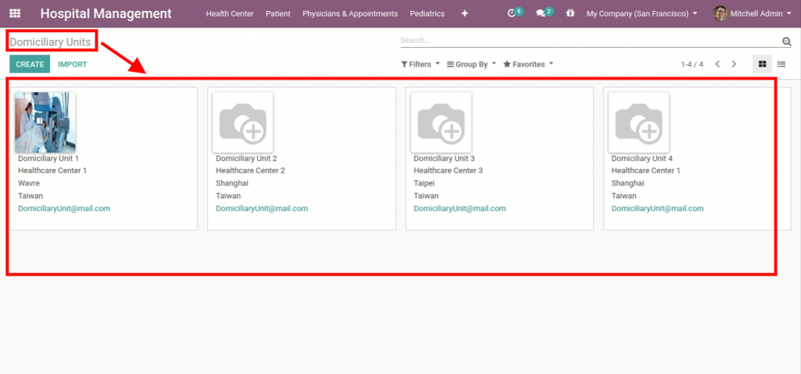Open the apps grid menu icon
801x374 pixels.
pyautogui.click(x=16, y=14)
